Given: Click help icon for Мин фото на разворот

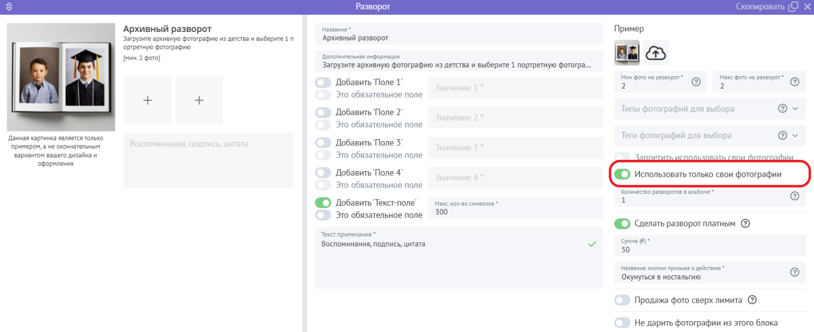Looking at the screenshot, I should tap(696, 82).
